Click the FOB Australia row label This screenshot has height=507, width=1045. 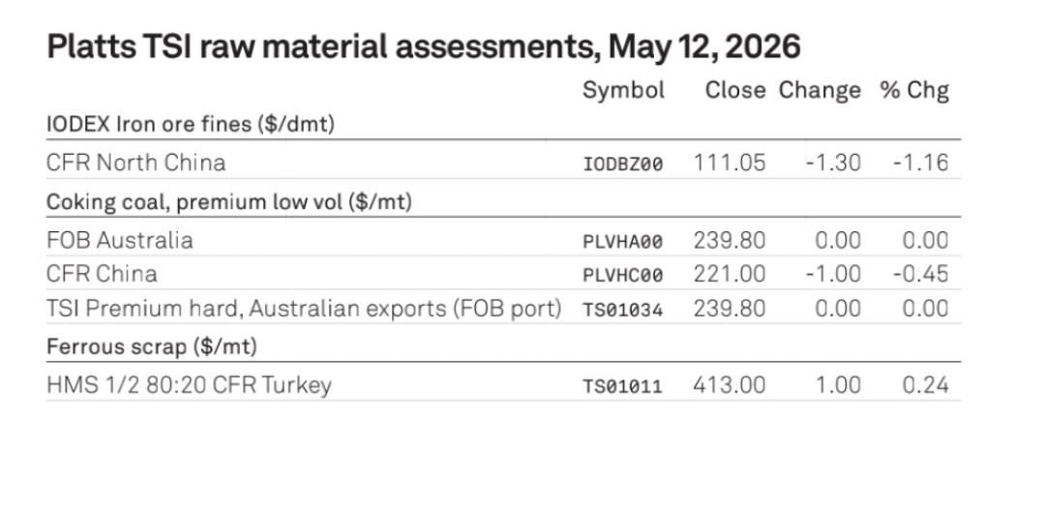click(x=120, y=240)
